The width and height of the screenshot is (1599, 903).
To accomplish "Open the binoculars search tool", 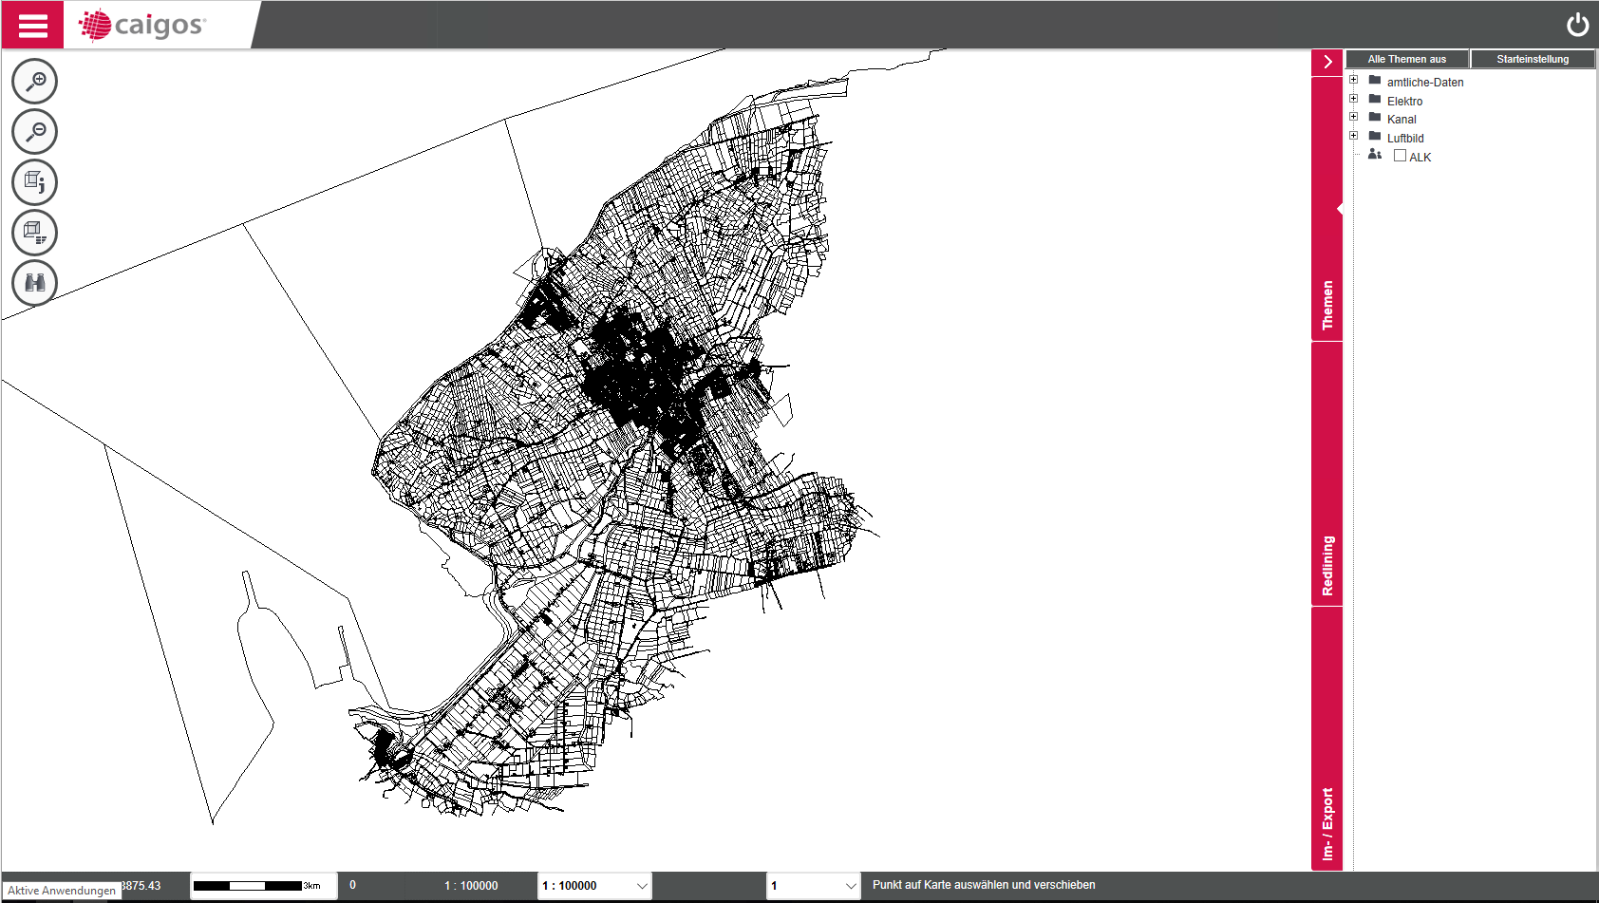I will point(35,283).
